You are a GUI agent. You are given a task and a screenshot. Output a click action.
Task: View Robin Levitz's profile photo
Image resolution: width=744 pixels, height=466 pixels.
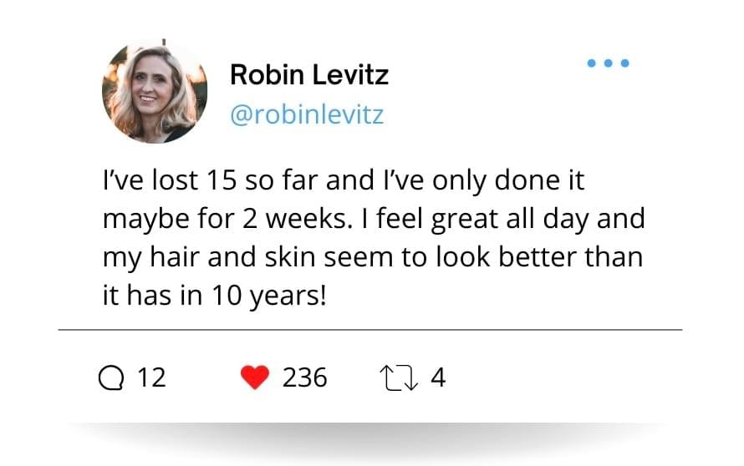(155, 91)
